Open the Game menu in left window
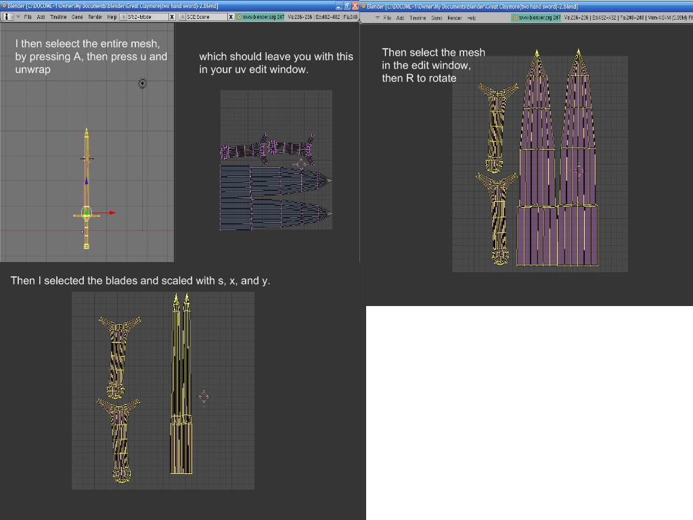The height and width of the screenshot is (520, 693). [x=77, y=17]
